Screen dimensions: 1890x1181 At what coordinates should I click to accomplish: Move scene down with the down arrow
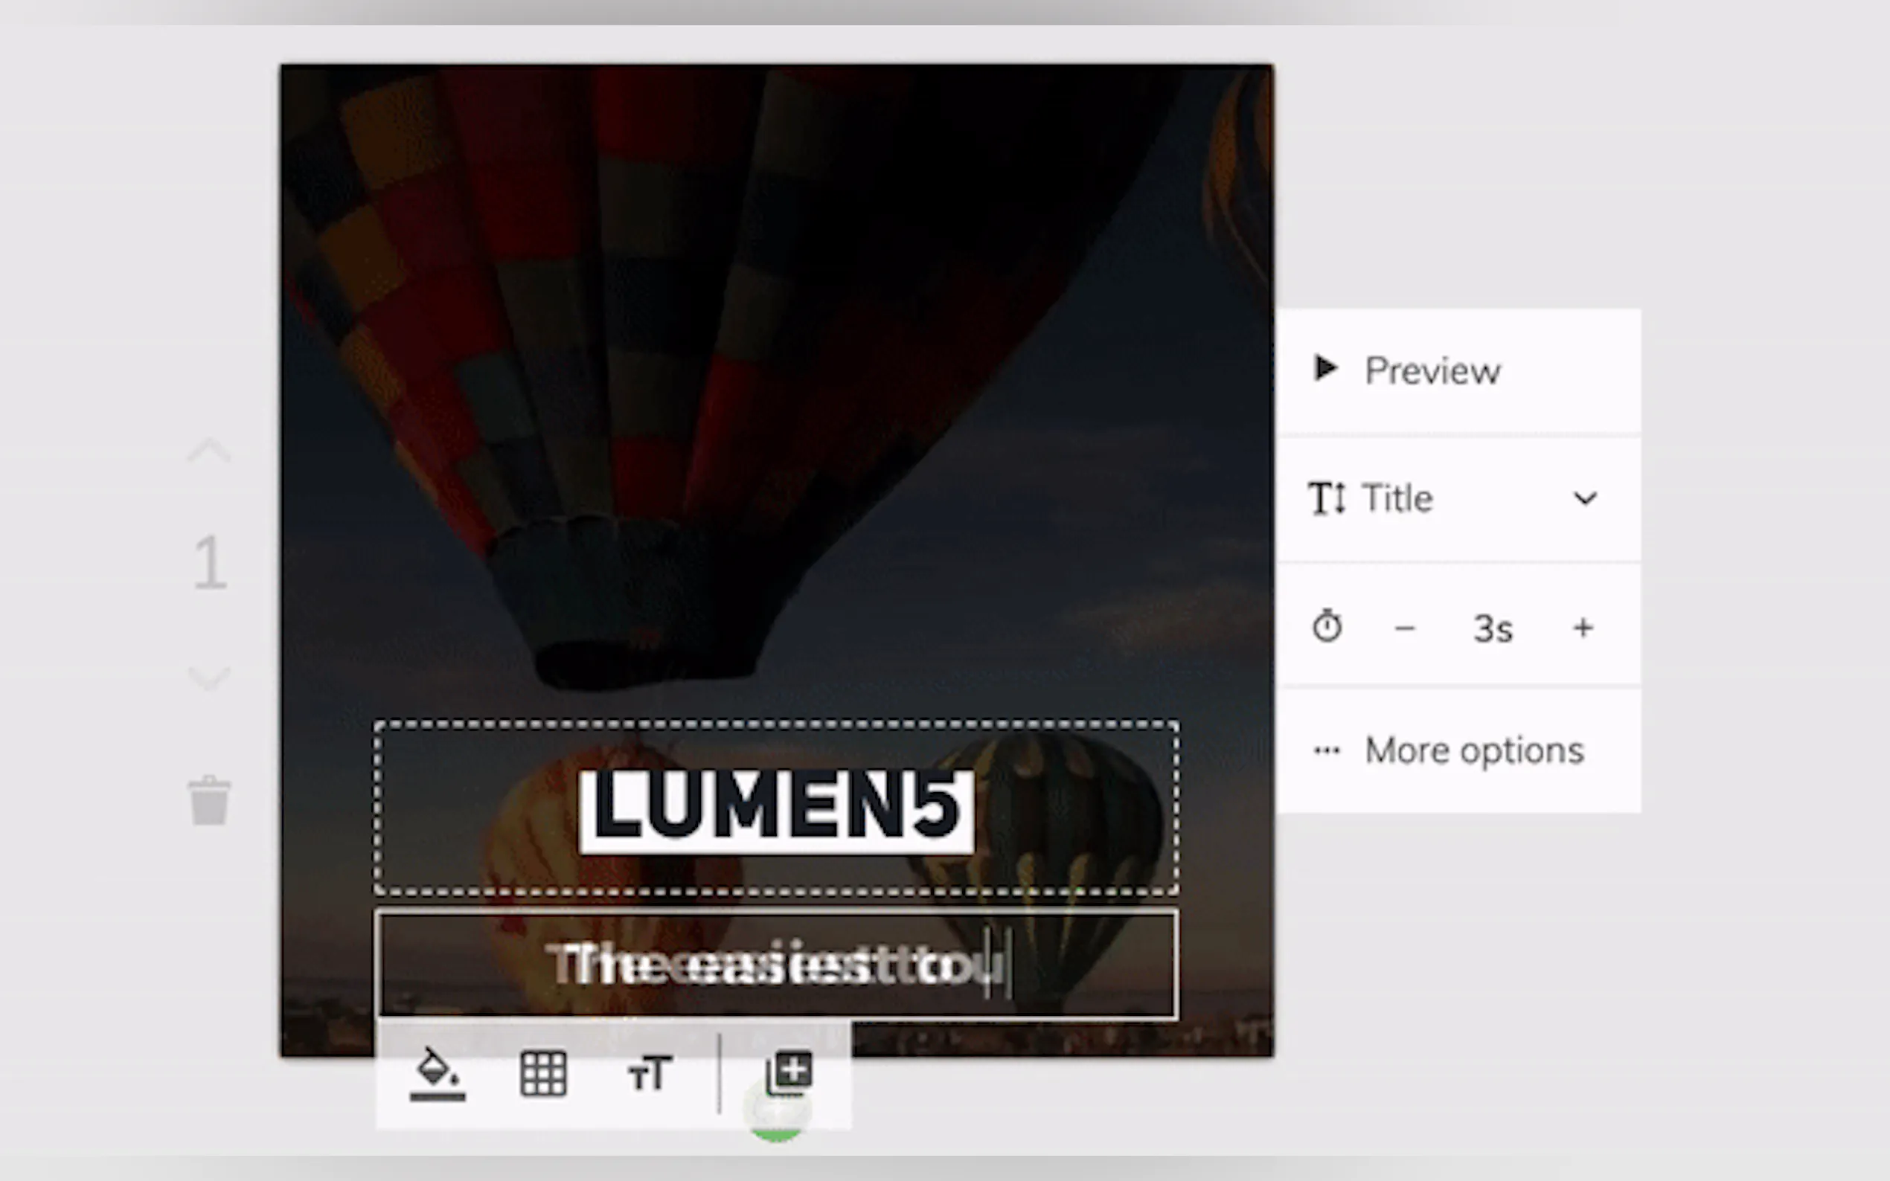(x=208, y=677)
